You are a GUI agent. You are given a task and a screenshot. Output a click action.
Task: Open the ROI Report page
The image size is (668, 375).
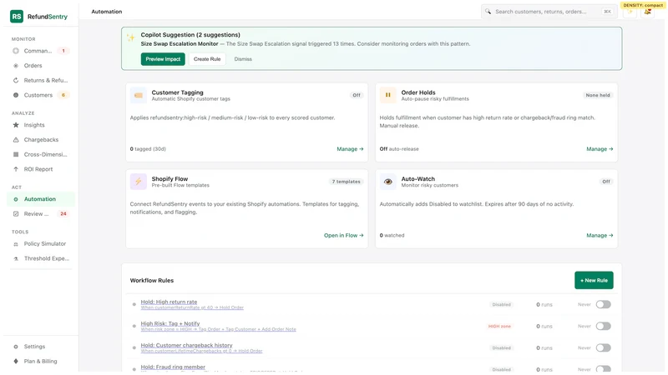click(x=40, y=169)
